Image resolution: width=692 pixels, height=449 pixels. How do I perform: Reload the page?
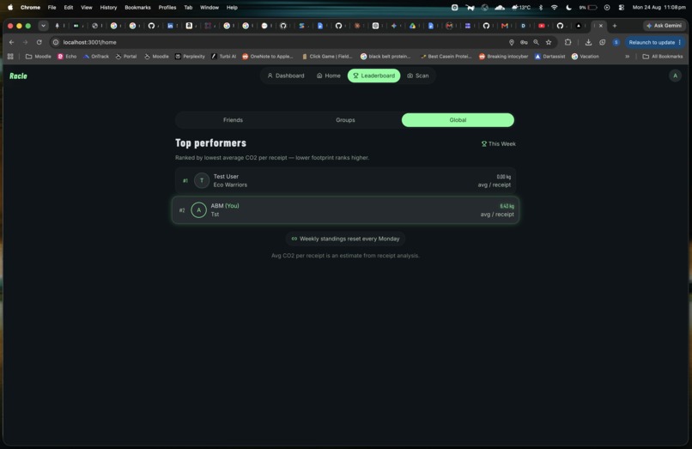click(x=39, y=42)
